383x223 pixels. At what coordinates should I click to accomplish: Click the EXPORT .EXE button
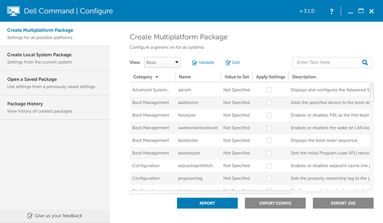(343, 204)
